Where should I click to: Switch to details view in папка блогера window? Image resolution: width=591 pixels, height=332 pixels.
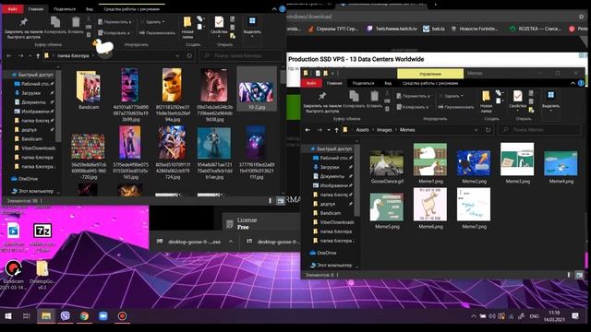point(270,201)
